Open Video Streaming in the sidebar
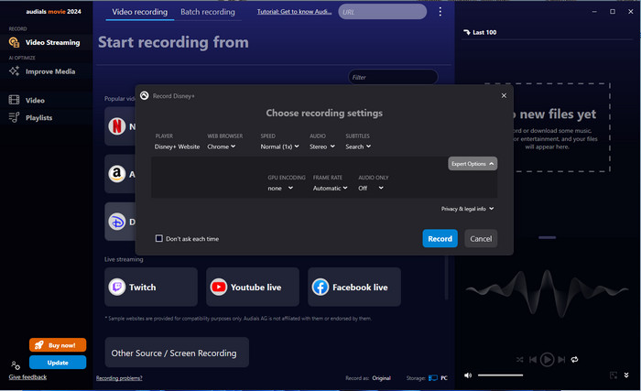Viewport: 641px width, 391px height. 46,42
